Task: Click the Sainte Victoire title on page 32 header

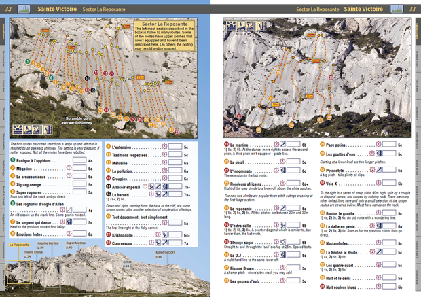Action: click(57, 9)
